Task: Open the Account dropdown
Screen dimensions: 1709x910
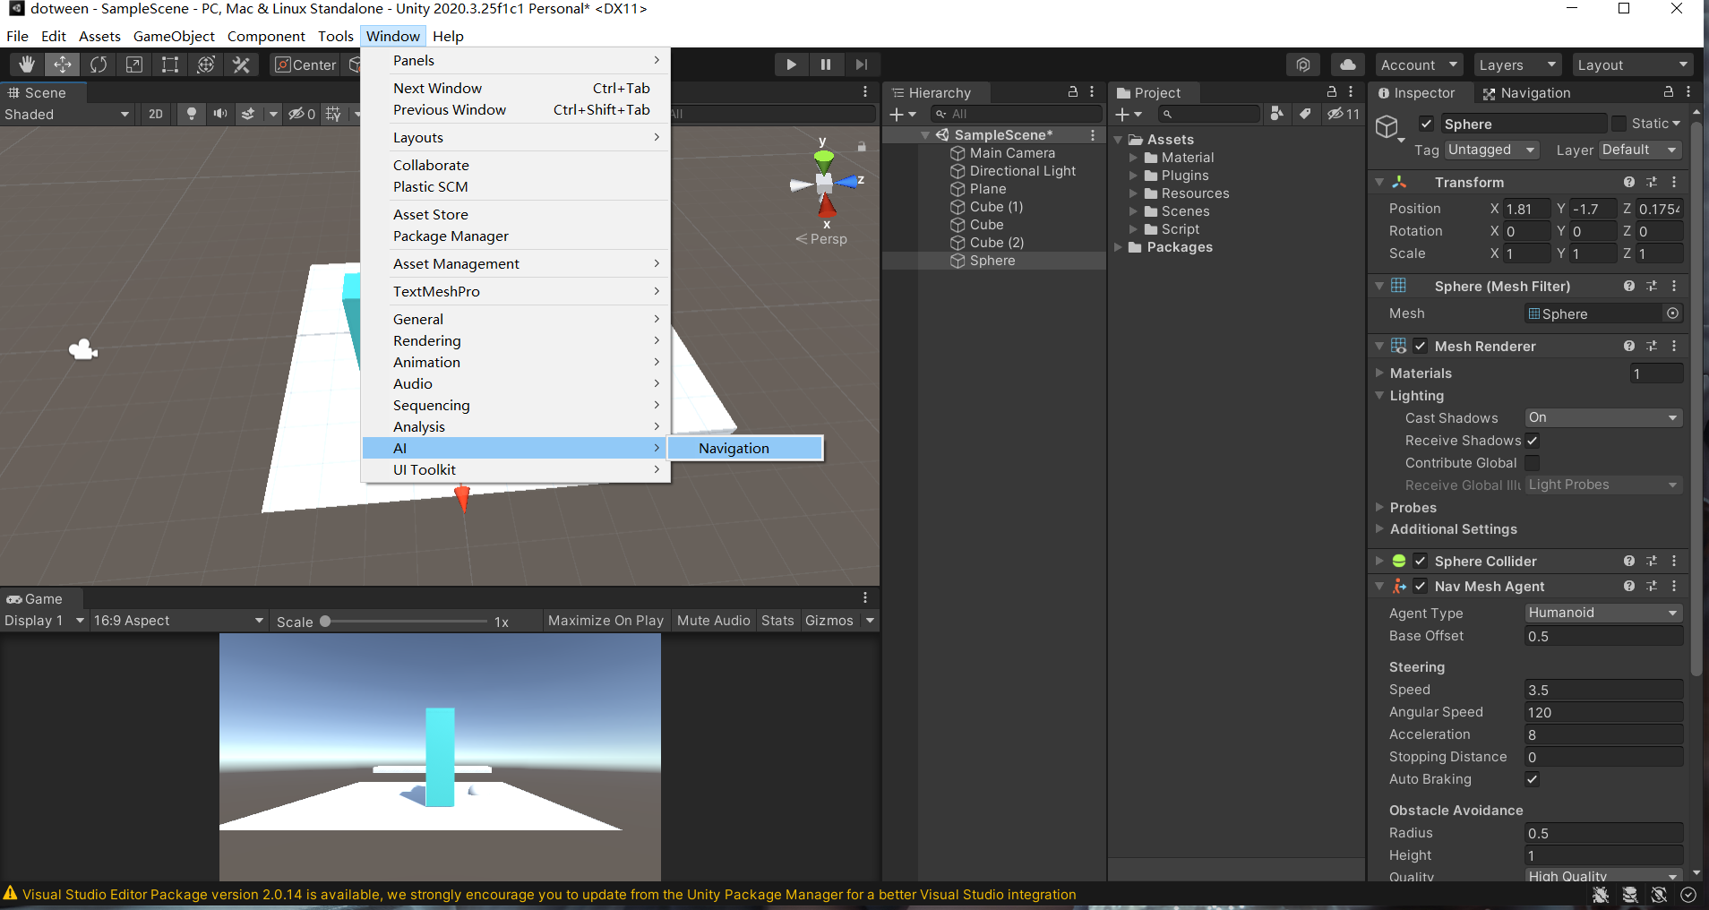Action: pyautogui.click(x=1419, y=64)
